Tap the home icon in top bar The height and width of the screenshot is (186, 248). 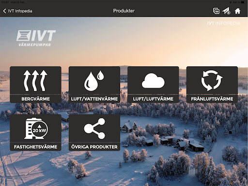(237, 11)
